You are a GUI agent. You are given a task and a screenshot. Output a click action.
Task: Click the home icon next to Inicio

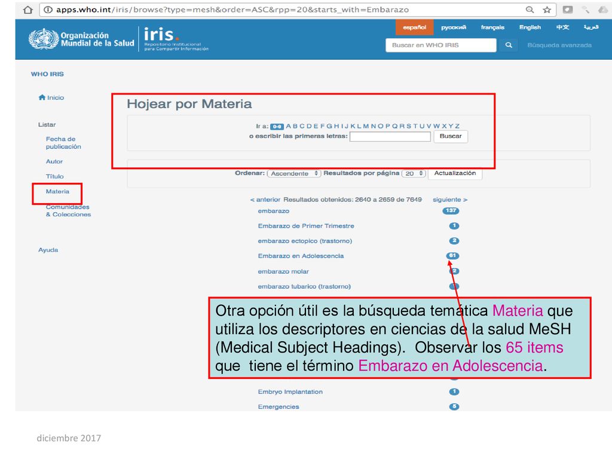pyautogui.click(x=42, y=97)
